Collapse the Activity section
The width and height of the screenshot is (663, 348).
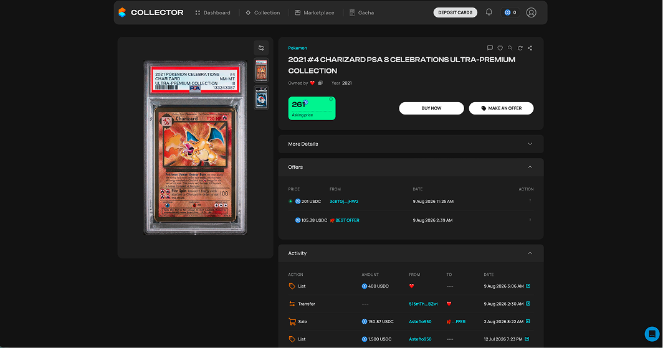530,253
